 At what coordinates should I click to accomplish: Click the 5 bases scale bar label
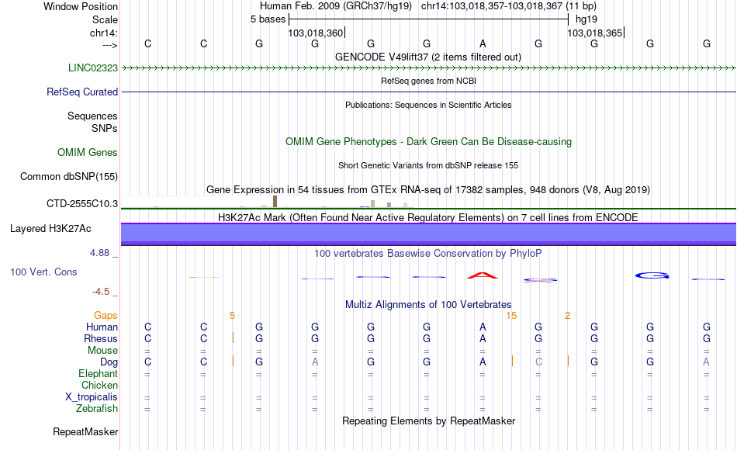(268, 19)
